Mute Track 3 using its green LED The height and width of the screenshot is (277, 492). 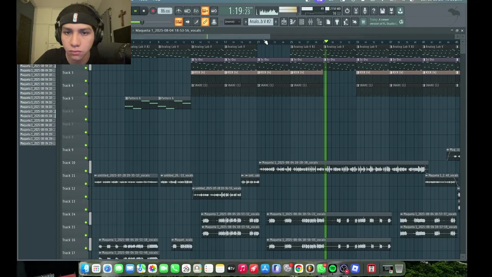[x=86, y=81]
